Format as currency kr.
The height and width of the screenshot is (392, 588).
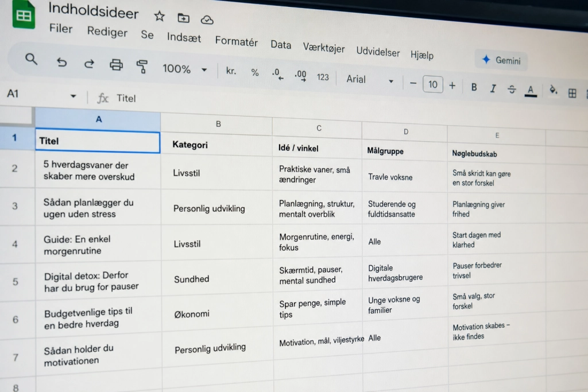coord(231,71)
